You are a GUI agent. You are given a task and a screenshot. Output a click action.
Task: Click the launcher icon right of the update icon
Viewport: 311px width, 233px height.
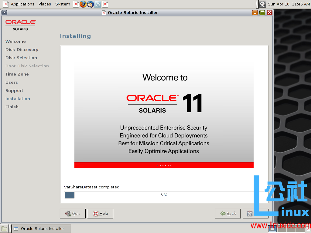pos(105,4)
